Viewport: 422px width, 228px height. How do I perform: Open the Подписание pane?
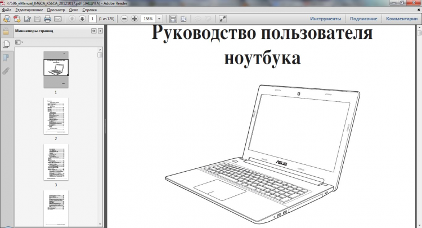(363, 19)
